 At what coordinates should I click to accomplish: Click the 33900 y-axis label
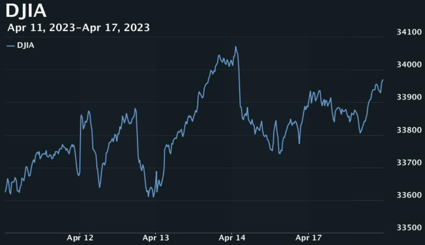(409, 97)
